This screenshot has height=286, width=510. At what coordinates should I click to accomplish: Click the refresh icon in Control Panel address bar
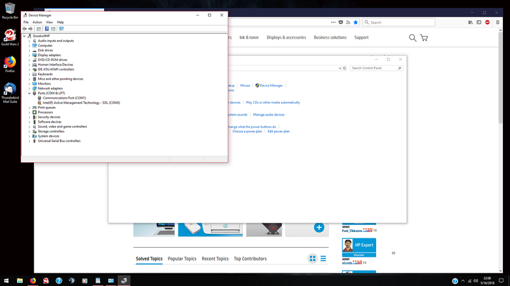click(344, 68)
